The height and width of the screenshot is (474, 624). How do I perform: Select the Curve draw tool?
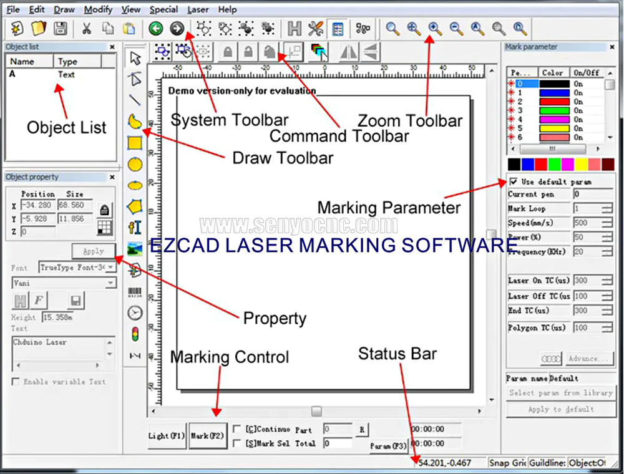tap(135, 121)
